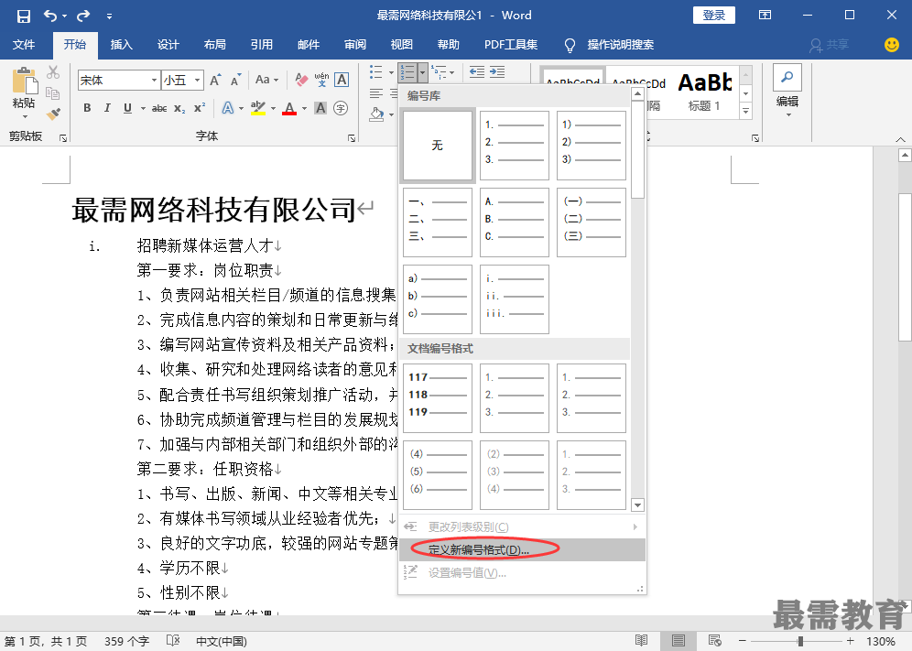
Task: Click the Decrease Indent icon
Action: pyautogui.click(x=477, y=72)
